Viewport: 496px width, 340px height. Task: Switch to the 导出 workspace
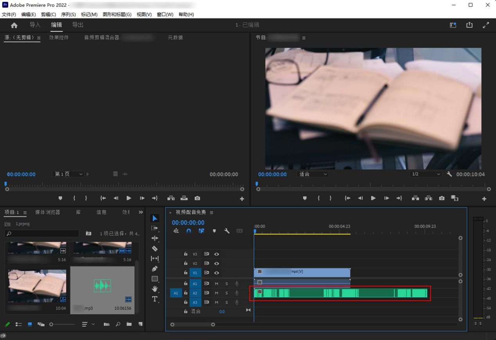tap(78, 25)
